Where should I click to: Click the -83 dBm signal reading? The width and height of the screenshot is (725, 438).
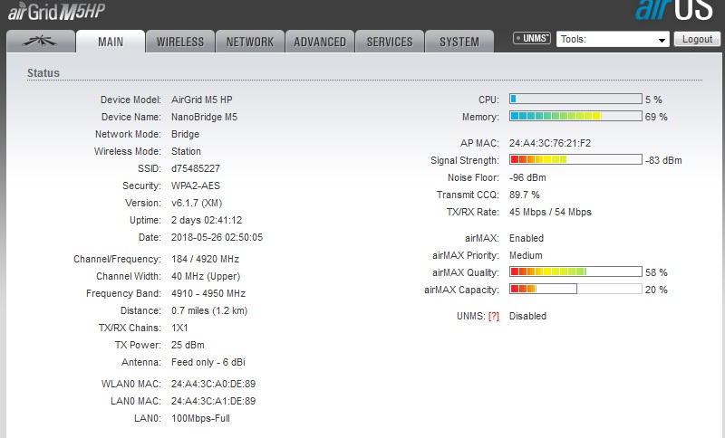point(663,160)
